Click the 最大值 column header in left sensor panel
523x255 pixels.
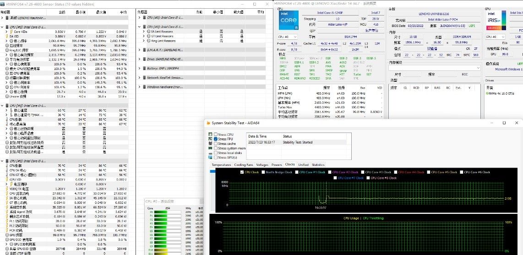[x=101, y=12]
